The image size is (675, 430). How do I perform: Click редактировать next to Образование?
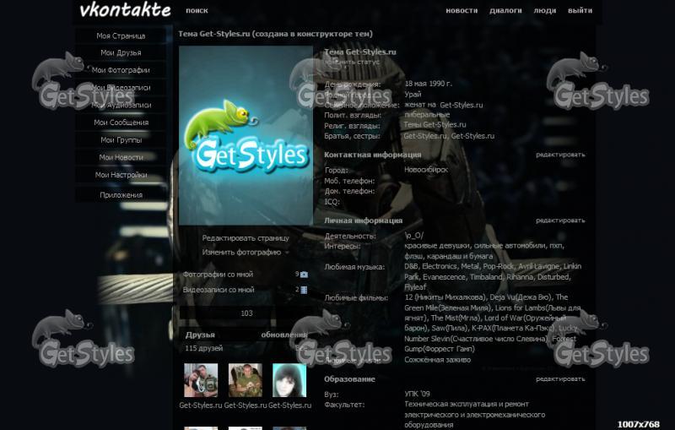coord(560,379)
